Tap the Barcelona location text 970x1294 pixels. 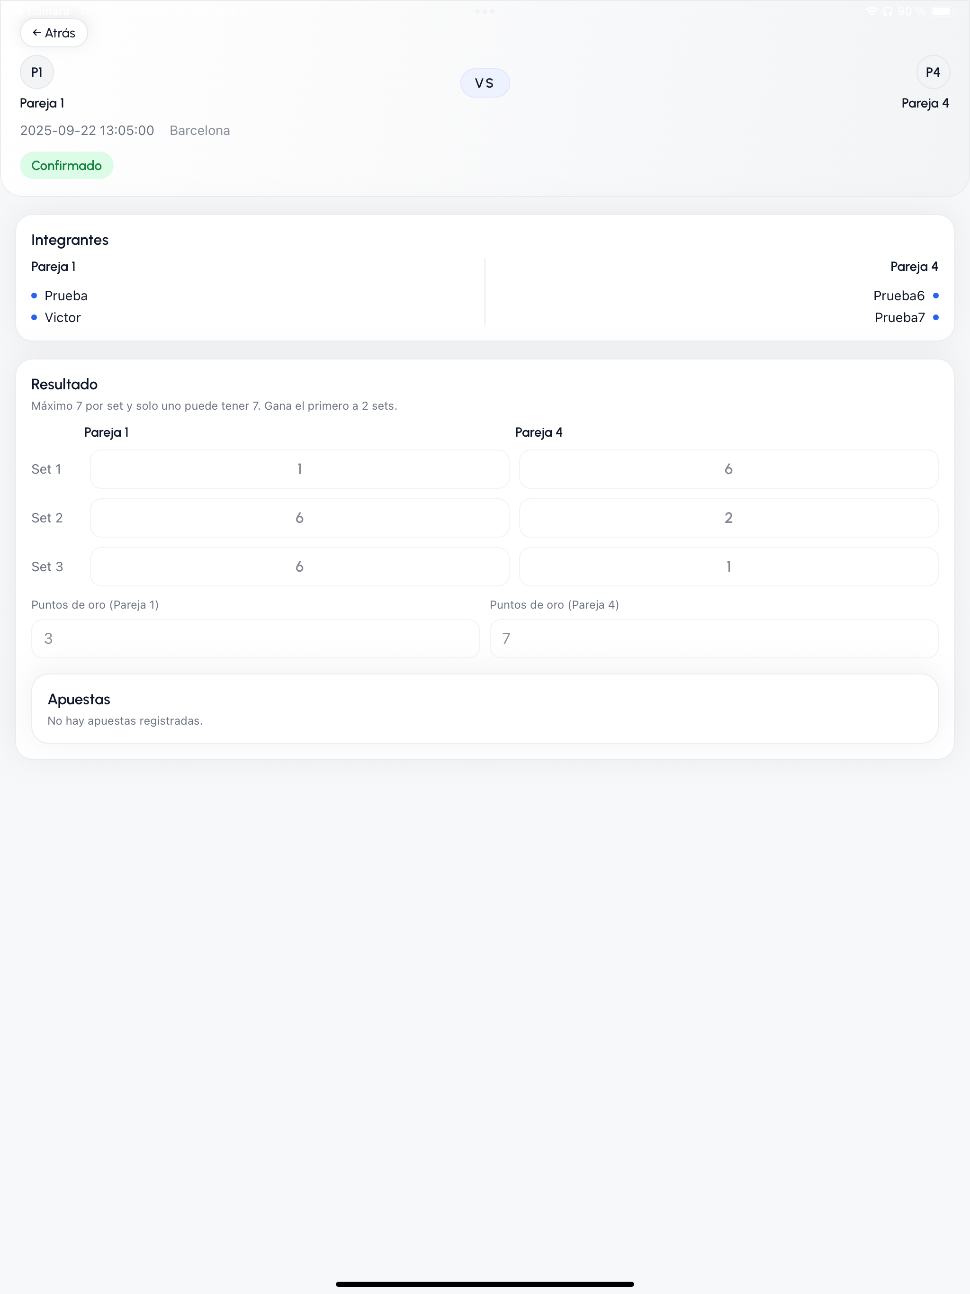[200, 130]
